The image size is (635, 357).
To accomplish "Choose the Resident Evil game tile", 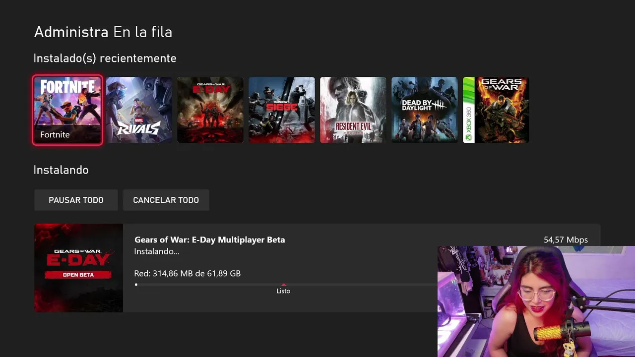I will pyautogui.click(x=353, y=110).
